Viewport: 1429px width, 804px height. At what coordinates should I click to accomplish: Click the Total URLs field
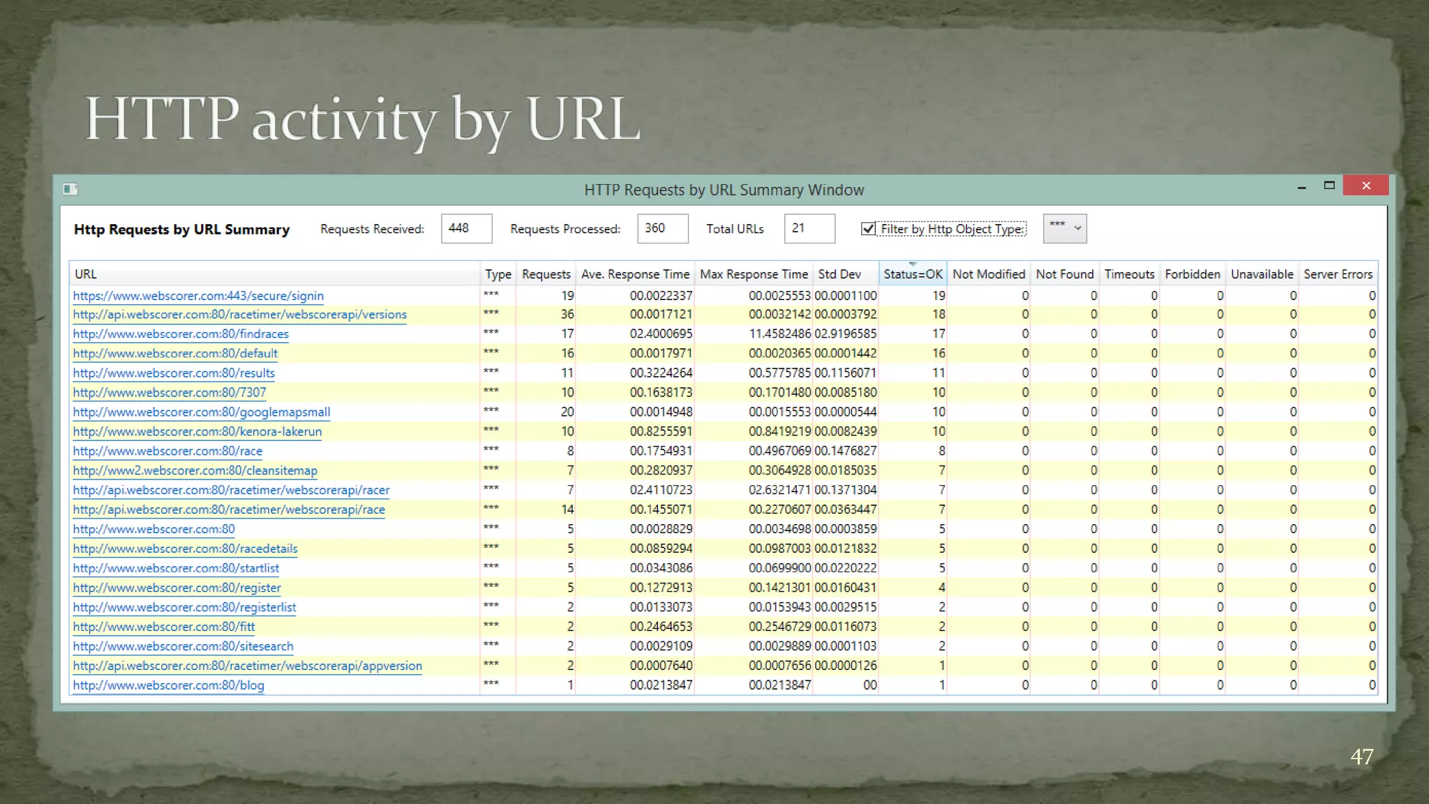tap(809, 228)
